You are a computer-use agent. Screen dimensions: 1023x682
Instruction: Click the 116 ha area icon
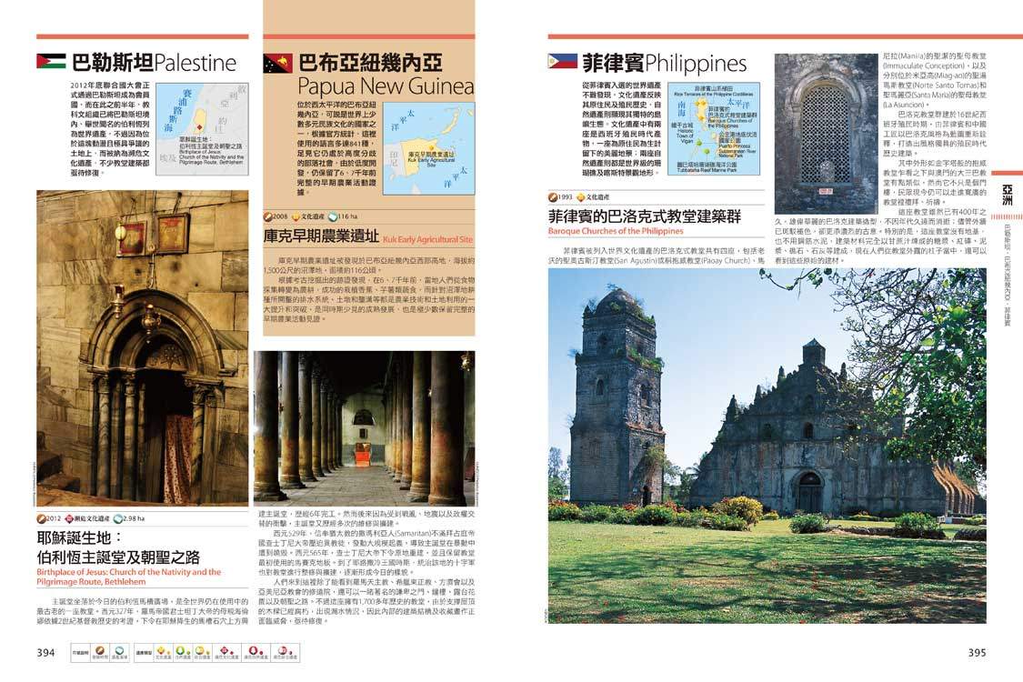(332, 216)
